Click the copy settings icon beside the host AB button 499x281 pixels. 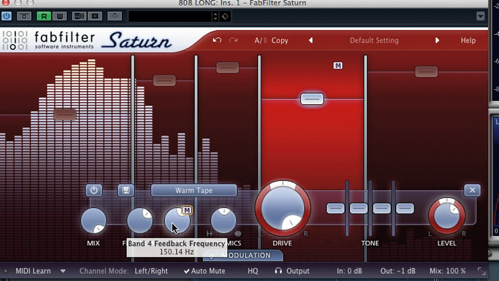click(x=95, y=16)
